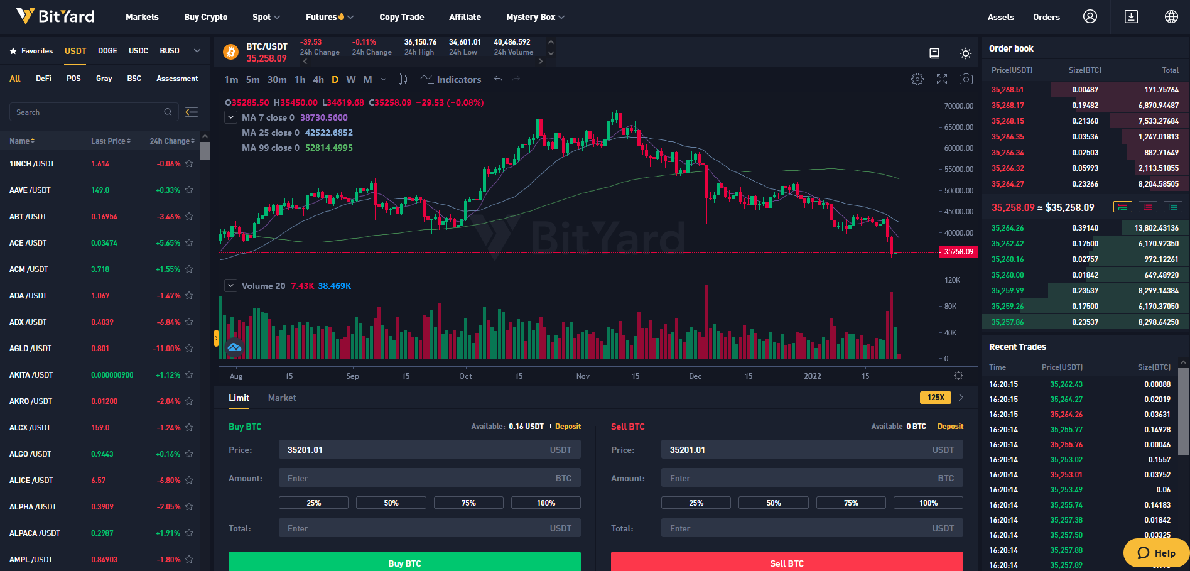Open chart settings gear icon

point(917,79)
